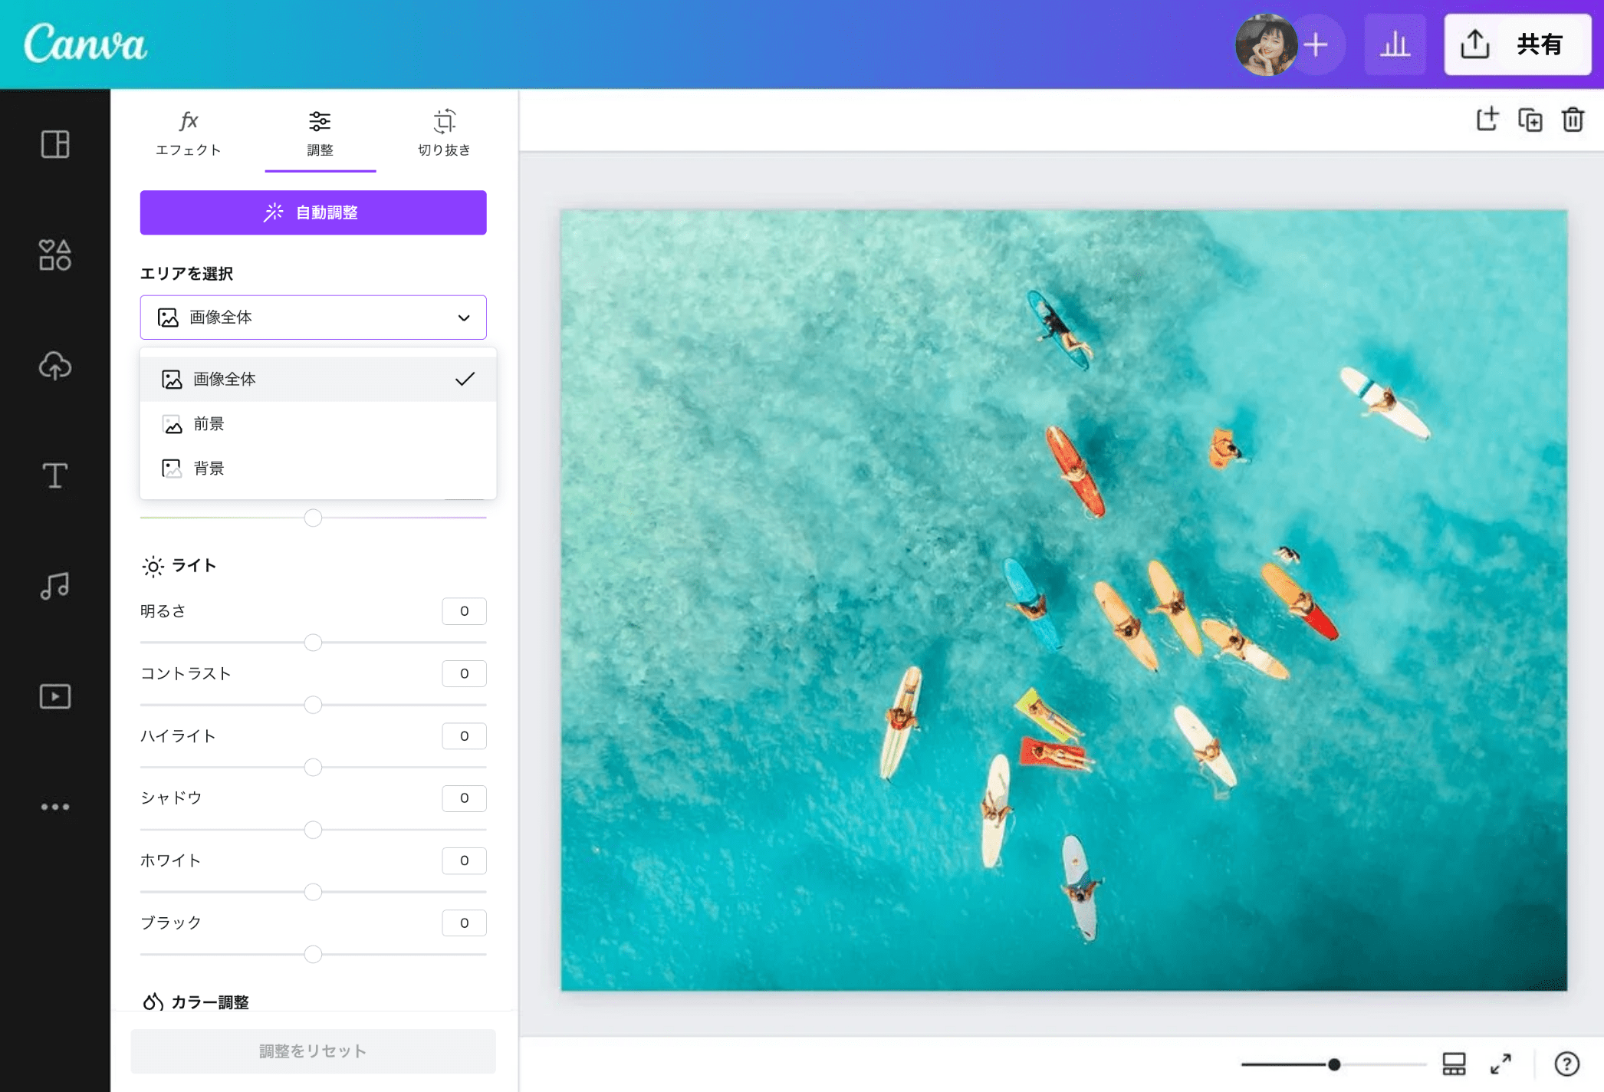Screen dimensions: 1604x1092
Task: Duplicate the page using the copy icon
Action: click(1530, 119)
